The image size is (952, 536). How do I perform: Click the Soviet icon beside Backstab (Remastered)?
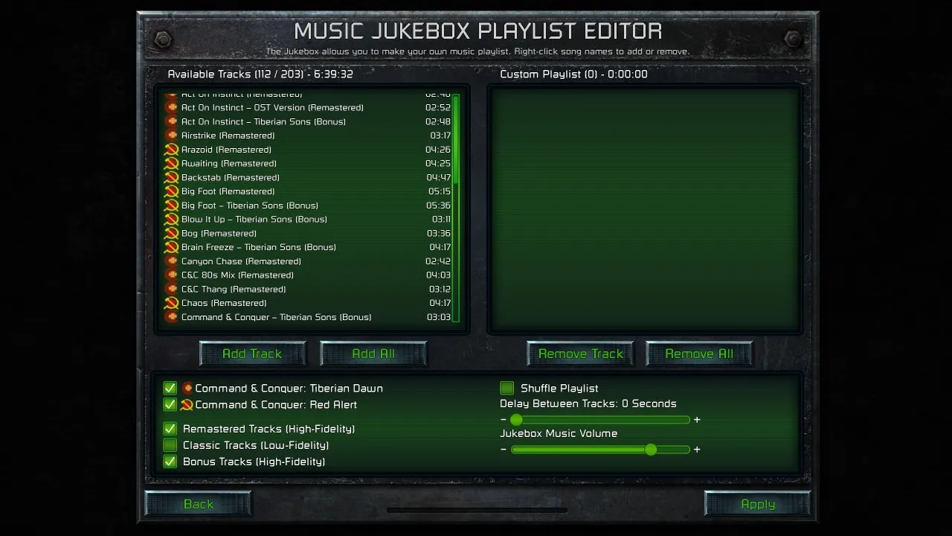click(x=171, y=178)
